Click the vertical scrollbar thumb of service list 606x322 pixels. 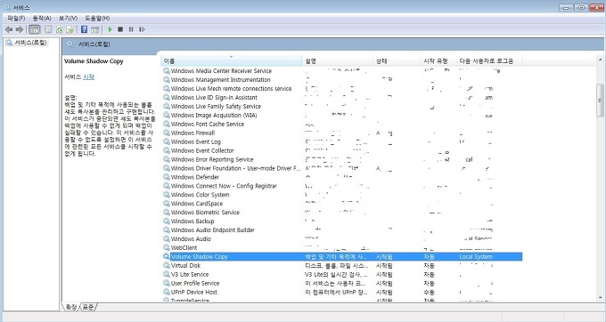(x=600, y=101)
